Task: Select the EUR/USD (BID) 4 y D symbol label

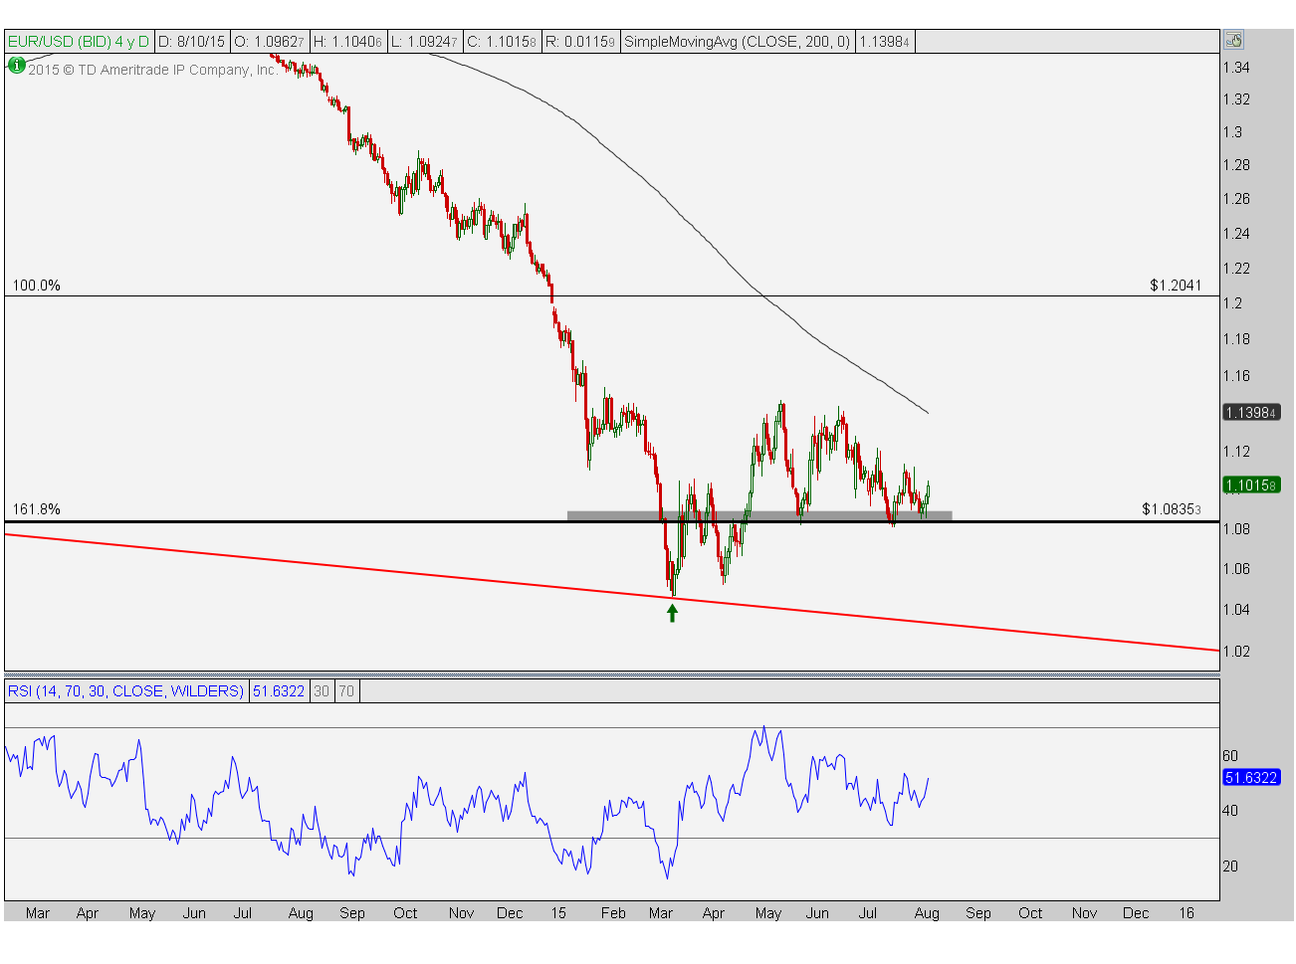Action: (x=79, y=42)
